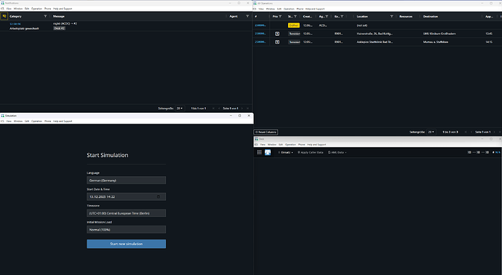The height and width of the screenshot is (275, 502).
Task: Open Seitengröße dropdown in All Operations
Action: [x=431, y=132]
